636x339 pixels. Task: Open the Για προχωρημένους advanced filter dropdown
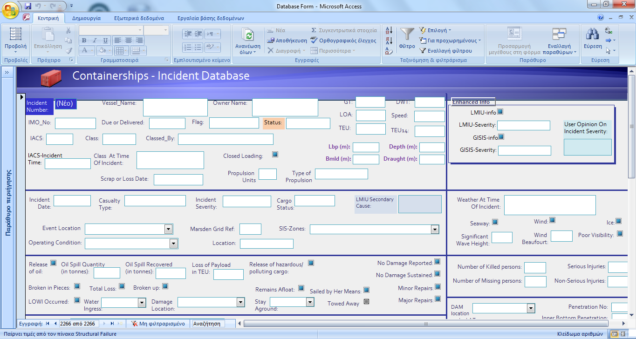(450, 41)
